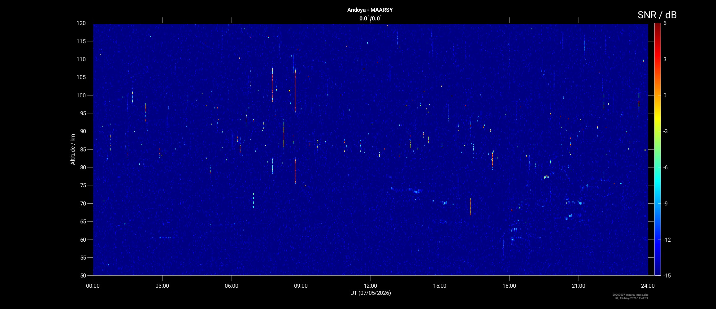Image resolution: width=716 pixels, height=309 pixels.
Task: Click the time tick label '03:00'
Action: click(162, 286)
